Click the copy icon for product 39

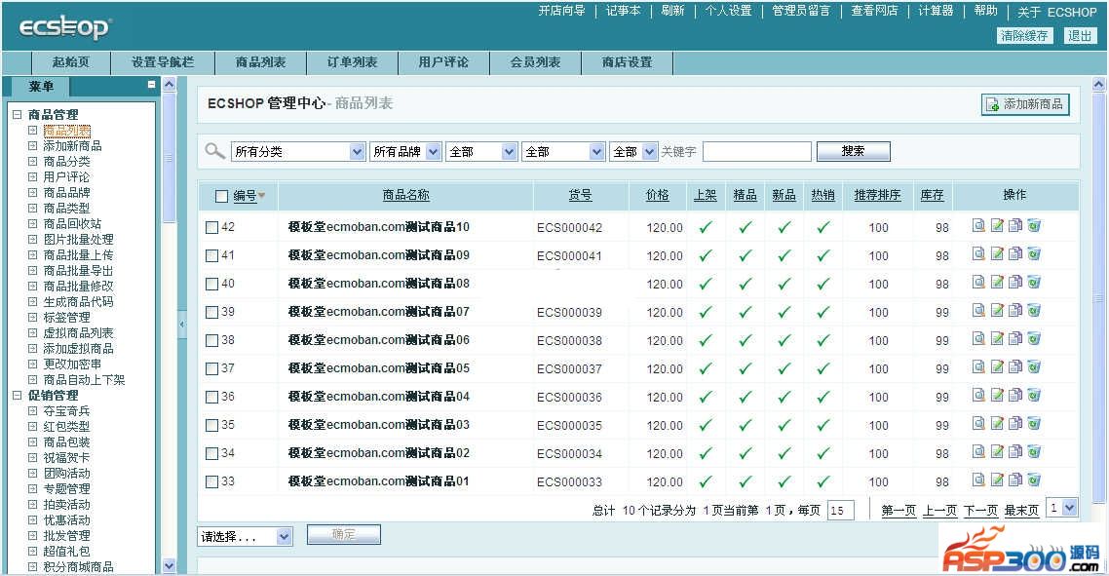coord(1015,311)
